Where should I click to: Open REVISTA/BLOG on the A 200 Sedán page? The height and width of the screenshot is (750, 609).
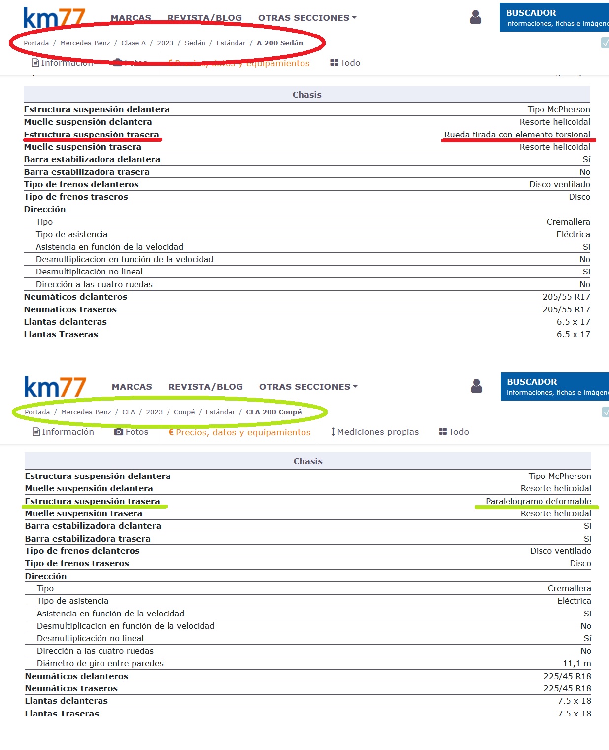(204, 18)
